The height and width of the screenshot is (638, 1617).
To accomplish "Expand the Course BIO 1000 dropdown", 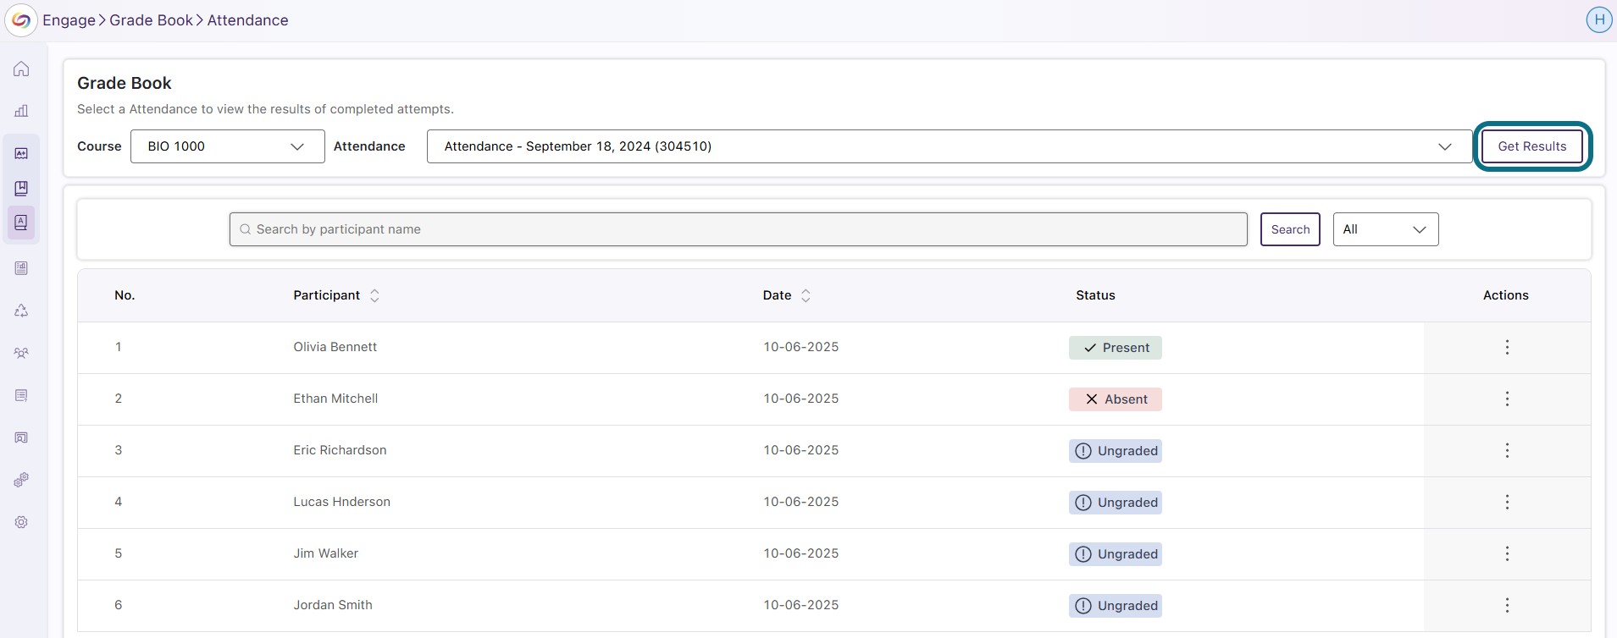I will coord(227,146).
